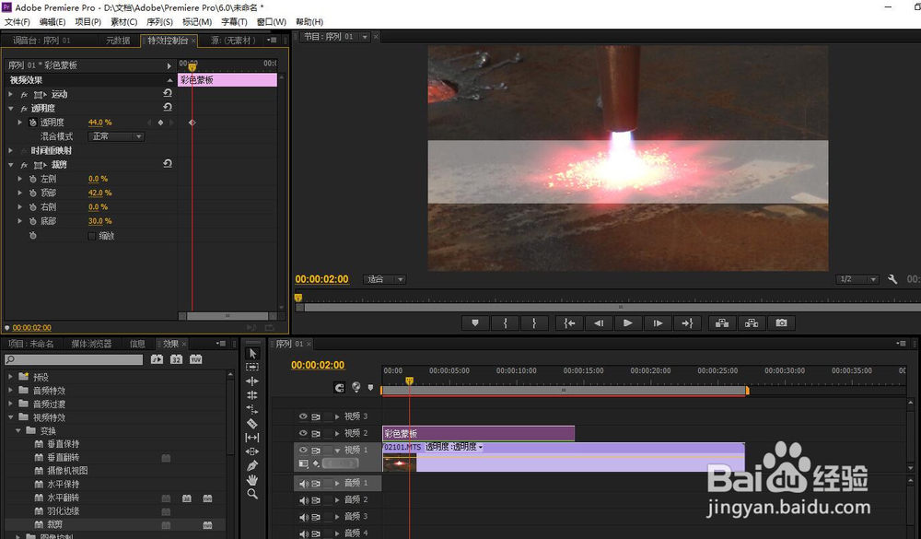Click the Extract button in program monitor
921x539 pixels.
pyautogui.click(x=752, y=322)
